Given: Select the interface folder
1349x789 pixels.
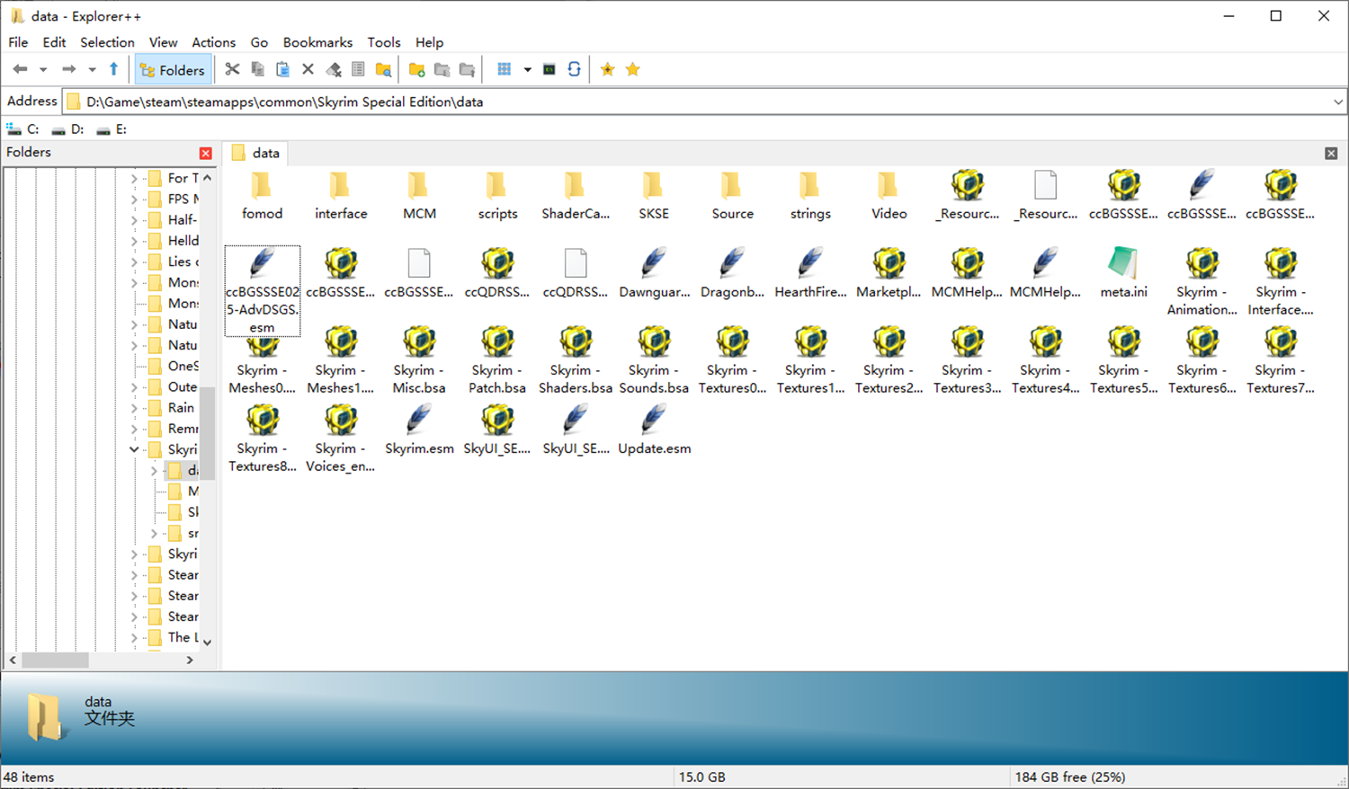Looking at the screenshot, I should (341, 196).
